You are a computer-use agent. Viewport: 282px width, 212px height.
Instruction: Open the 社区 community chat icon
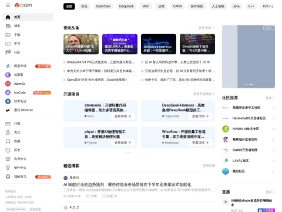tap(8, 52)
